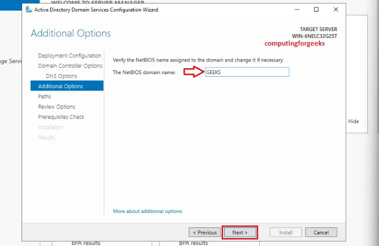Open the Deployment Configuration step
379x246 pixels.
pos(70,56)
